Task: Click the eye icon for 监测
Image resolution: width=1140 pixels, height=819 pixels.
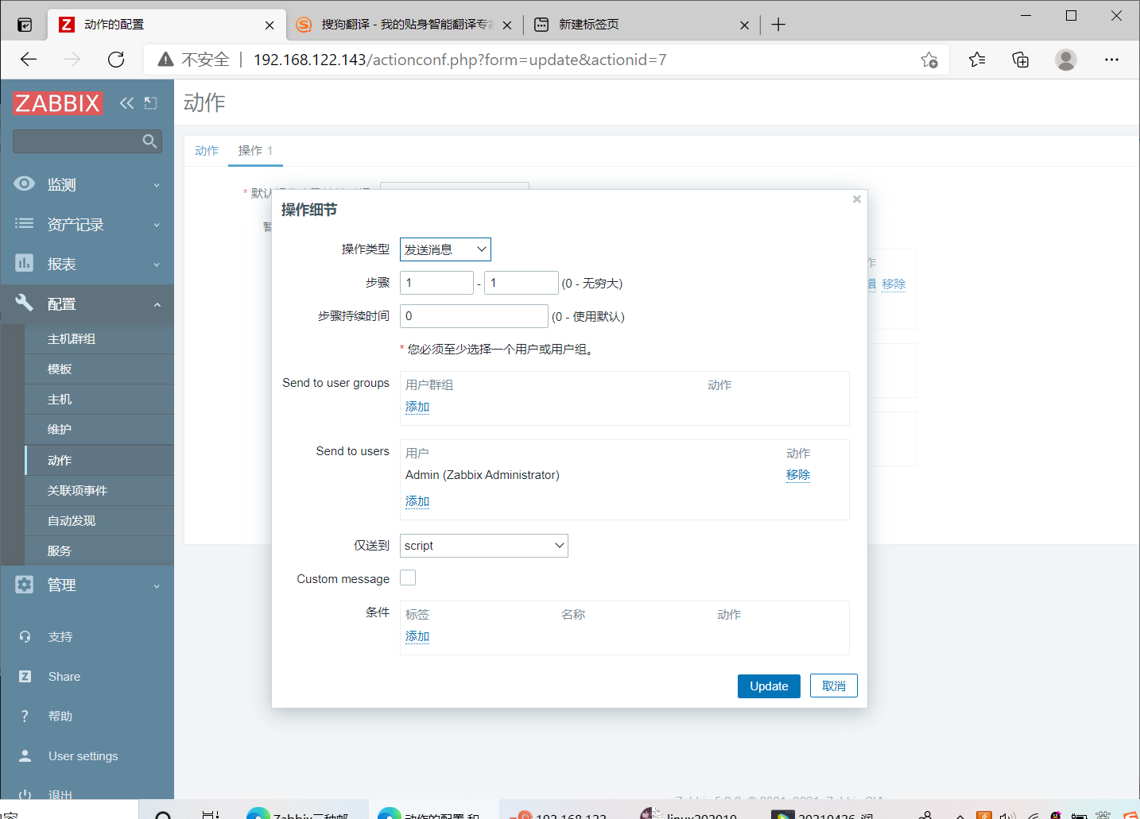Action: pyautogui.click(x=25, y=184)
